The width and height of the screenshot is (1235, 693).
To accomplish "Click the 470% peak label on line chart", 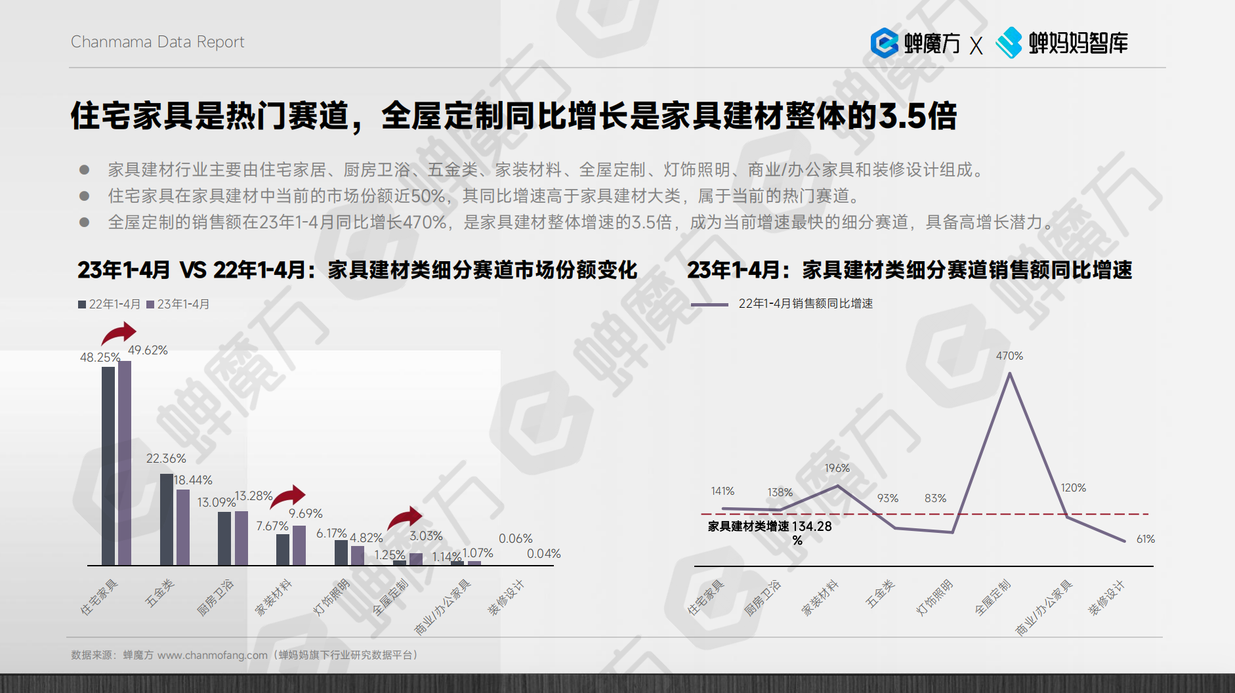I will click(1009, 356).
